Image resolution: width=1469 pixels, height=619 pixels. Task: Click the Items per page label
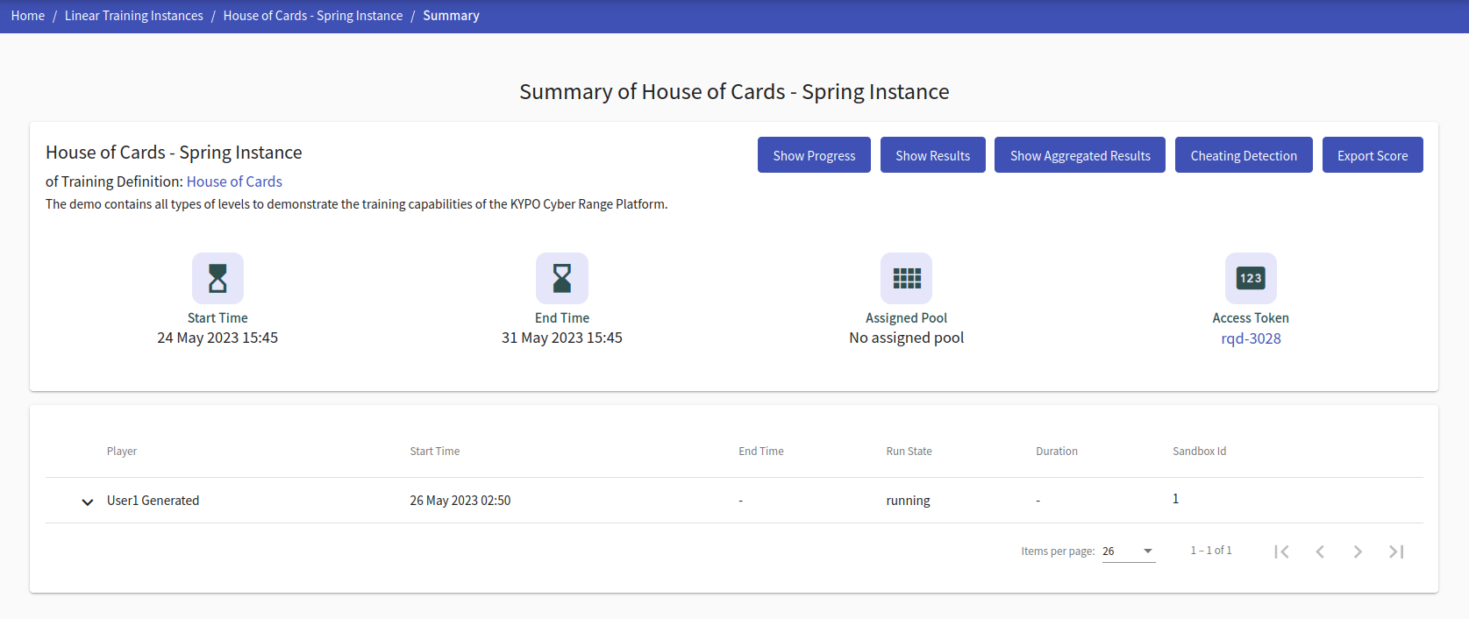click(x=1058, y=551)
